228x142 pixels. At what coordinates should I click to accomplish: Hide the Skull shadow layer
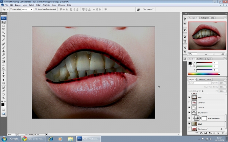pos(189,112)
